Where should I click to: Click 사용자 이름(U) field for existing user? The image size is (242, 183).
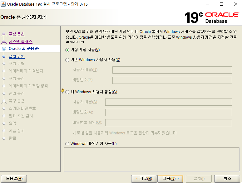point(172,70)
